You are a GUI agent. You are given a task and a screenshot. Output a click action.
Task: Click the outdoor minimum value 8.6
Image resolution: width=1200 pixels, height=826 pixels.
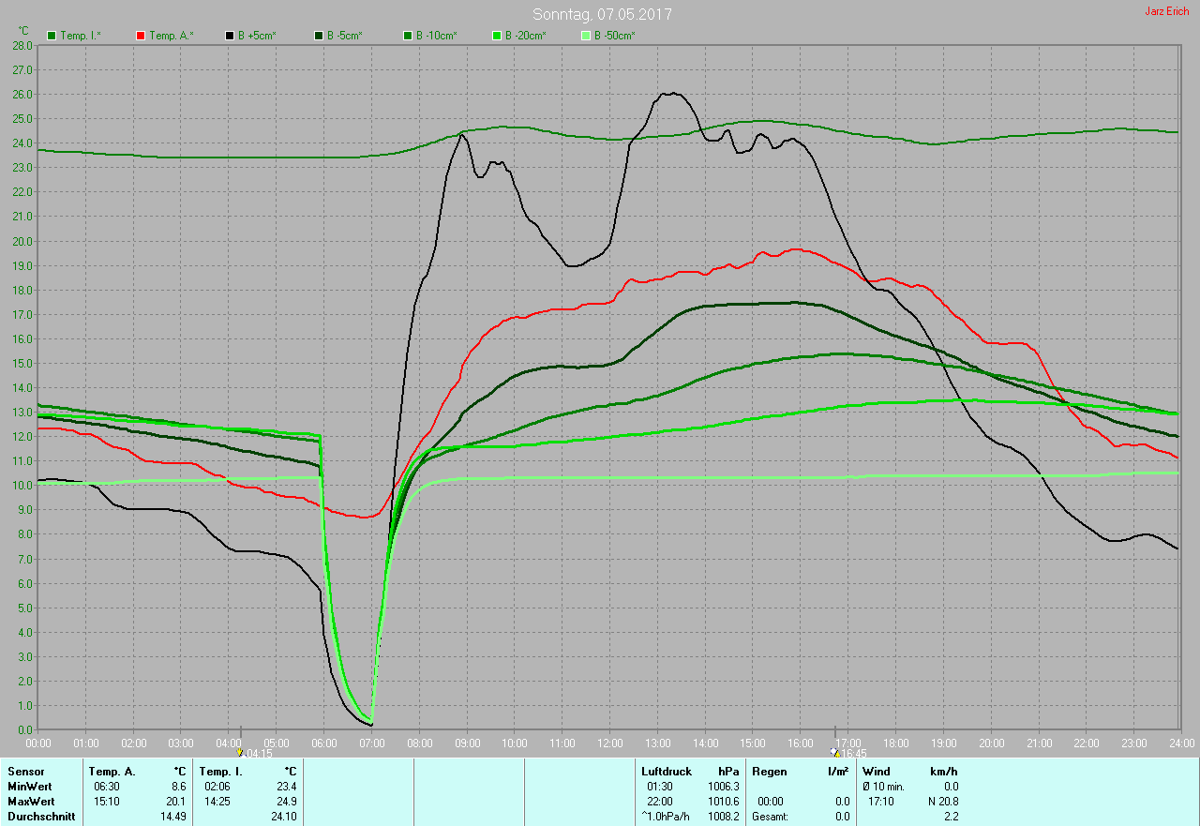pos(178,787)
